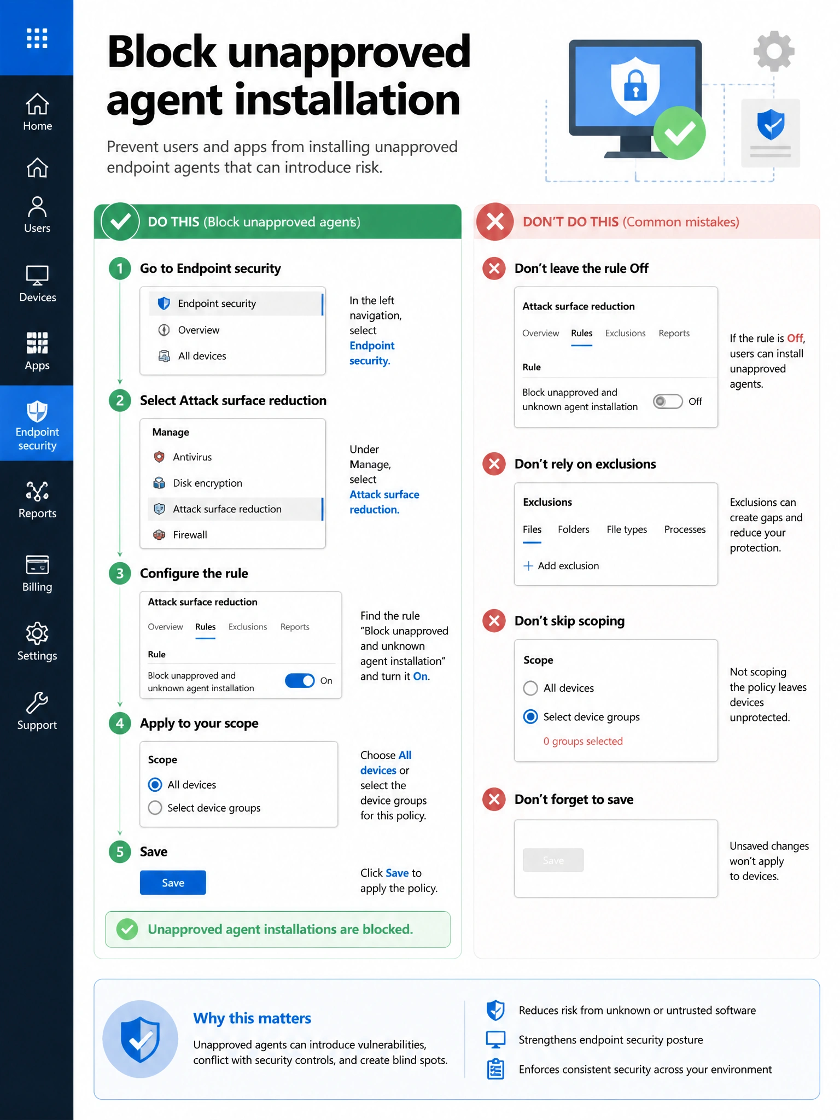The height and width of the screenshot is (1120, 840).
Task: Click shield icon beside Reduces risk text
Action: click(x=495, y=1010)
